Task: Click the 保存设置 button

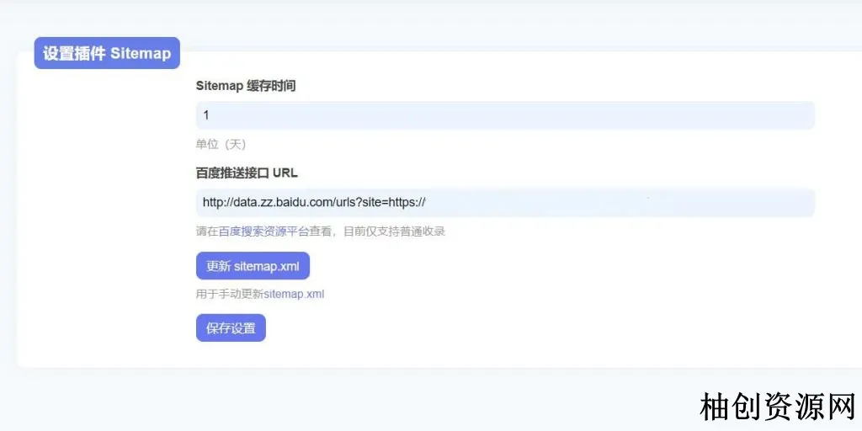Action: [x=231, y=328]
